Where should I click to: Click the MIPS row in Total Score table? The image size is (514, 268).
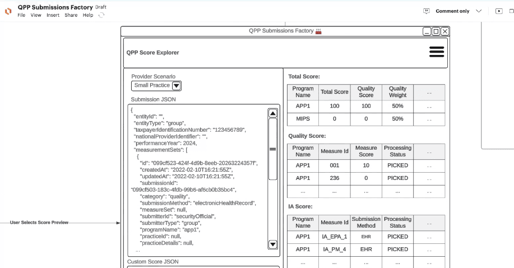pos(366,119)
